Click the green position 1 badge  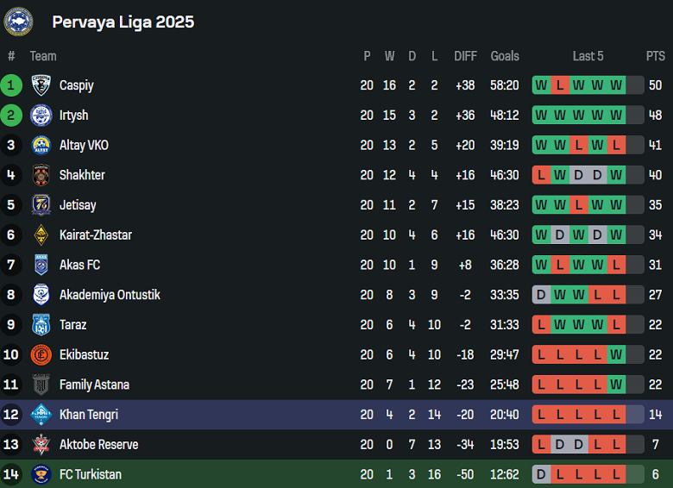click(11, 85)
